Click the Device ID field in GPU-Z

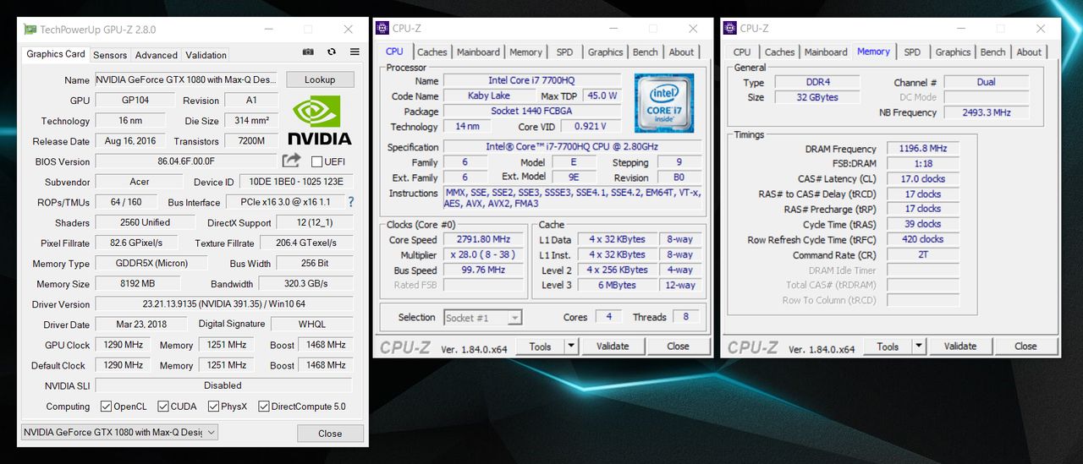pyautogui.click(x=297, y=182)
